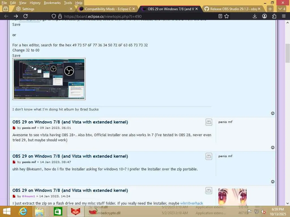Open the network tray icon
This screenshot has width=290, height=217.
[x=256, y=211]
